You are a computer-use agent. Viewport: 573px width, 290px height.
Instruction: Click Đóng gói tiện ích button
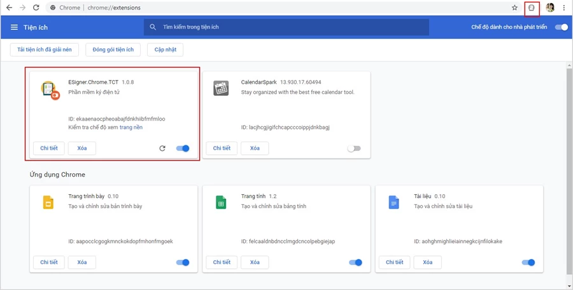tap(113, 49)
